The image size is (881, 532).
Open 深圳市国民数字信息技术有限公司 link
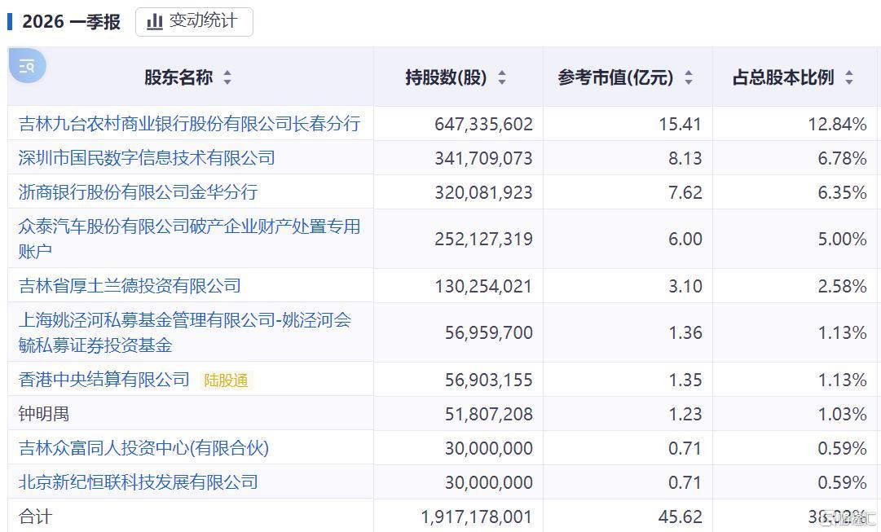147,158
